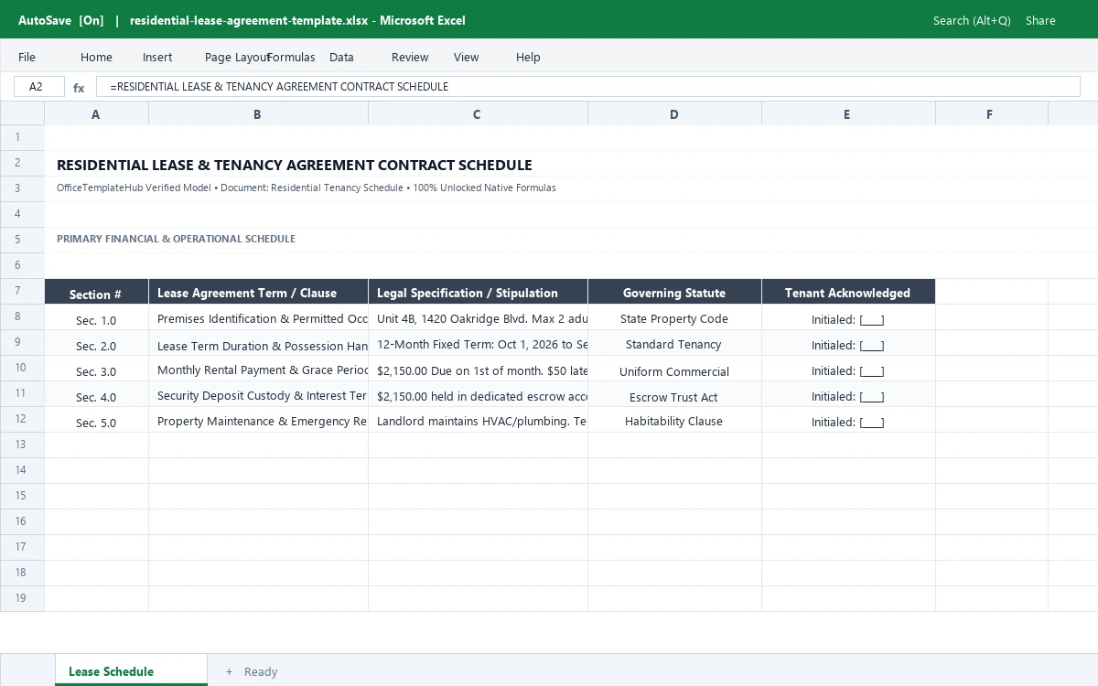Toggle AutoSave [On] setting
Screen dimensions: 1098x686
61,20
